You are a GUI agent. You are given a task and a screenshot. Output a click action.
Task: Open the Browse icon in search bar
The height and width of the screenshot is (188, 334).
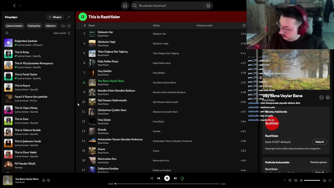click(x=208, y=5)
